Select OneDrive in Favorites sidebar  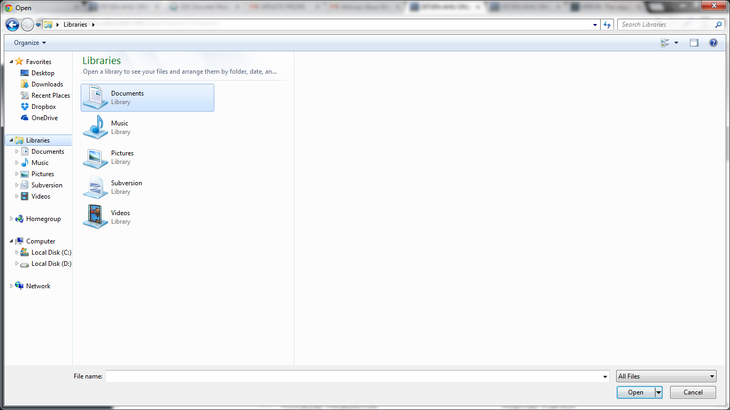(44, 118)
